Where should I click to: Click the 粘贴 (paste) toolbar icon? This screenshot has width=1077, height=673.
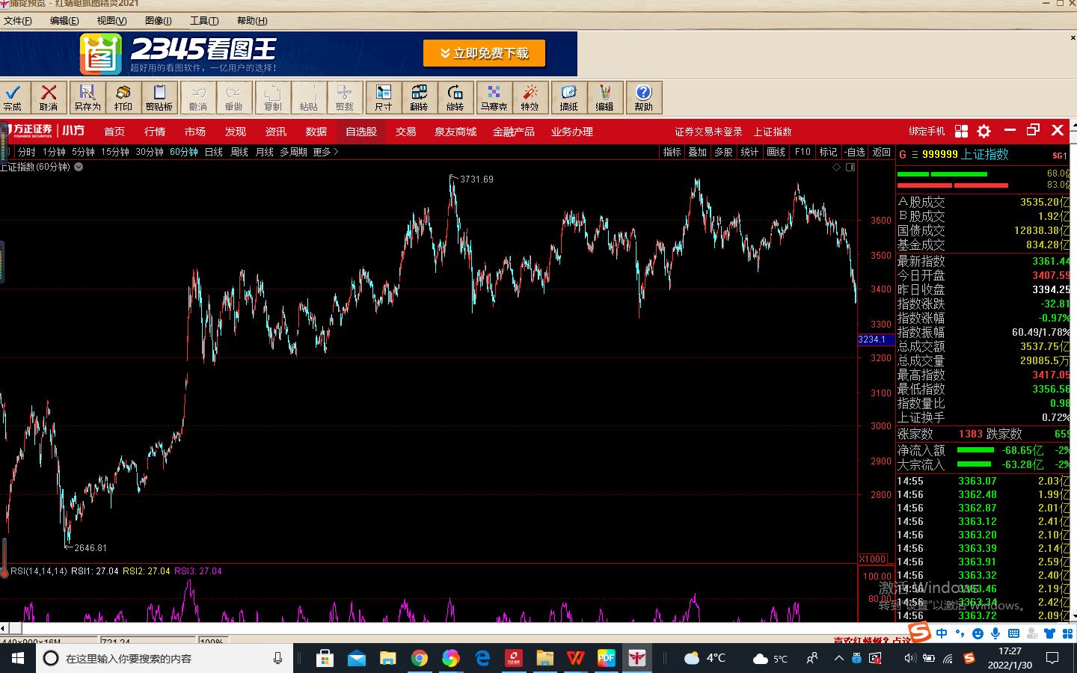(309, 98)
